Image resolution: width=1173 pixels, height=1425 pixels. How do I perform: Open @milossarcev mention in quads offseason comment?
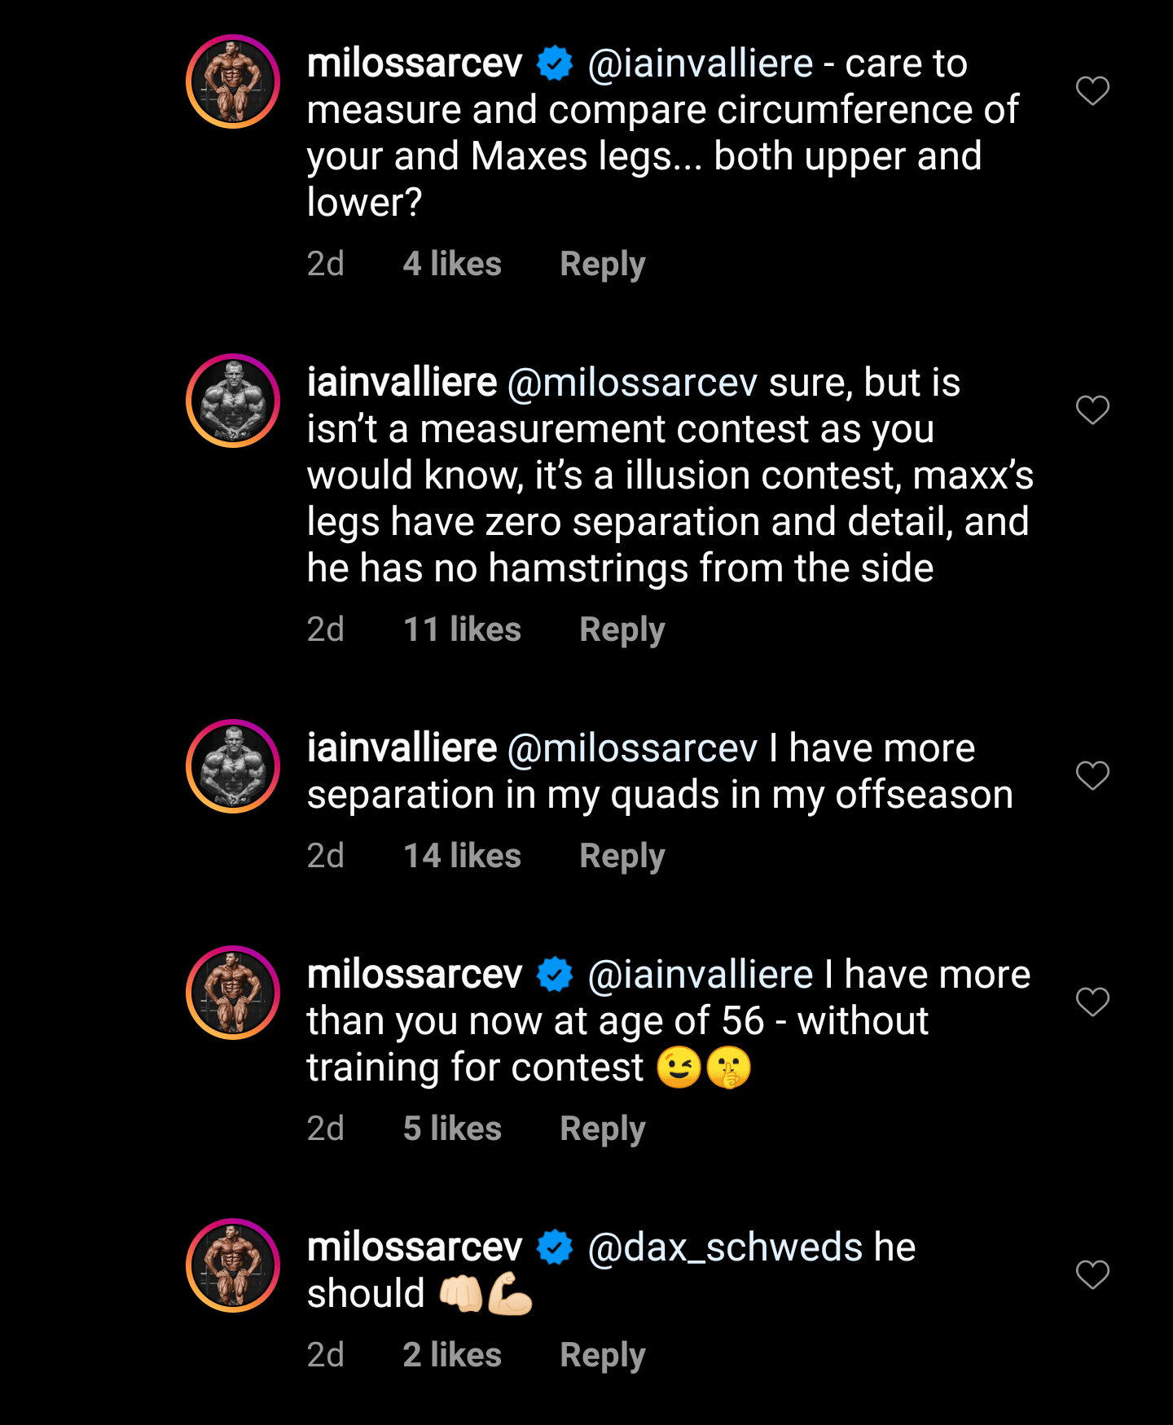632,748
